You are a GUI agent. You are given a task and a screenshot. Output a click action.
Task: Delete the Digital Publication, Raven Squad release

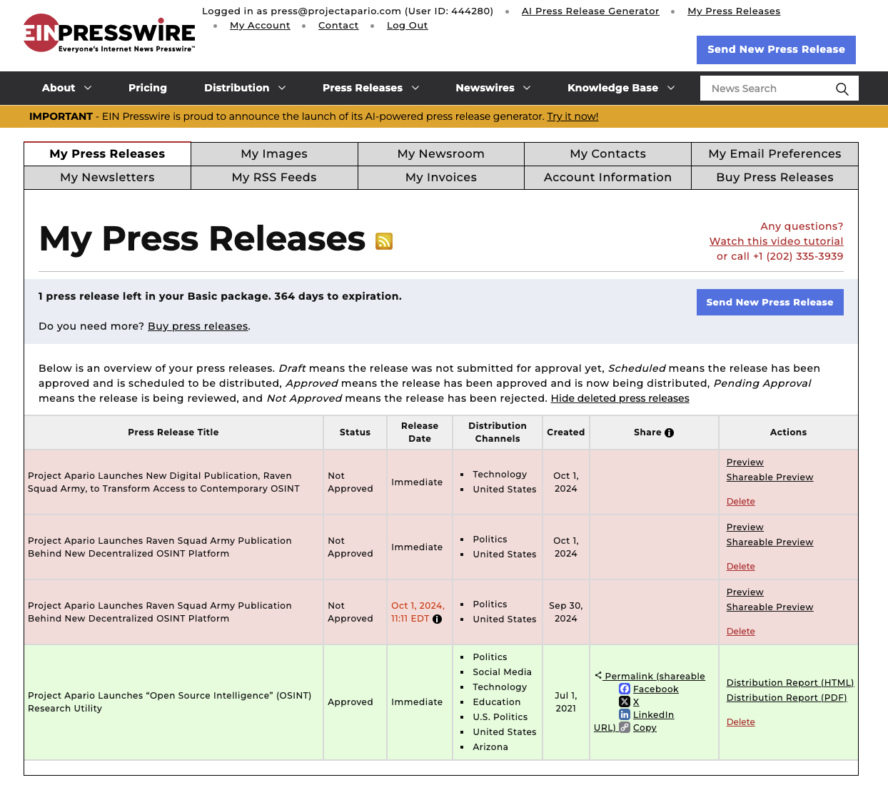[x=740, y=502]
